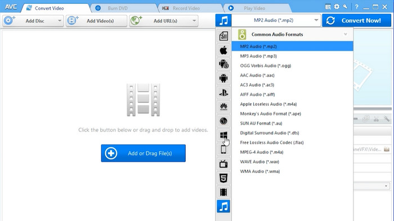Select the audio formats category at the bottom
394x221 pixels.
223,206
